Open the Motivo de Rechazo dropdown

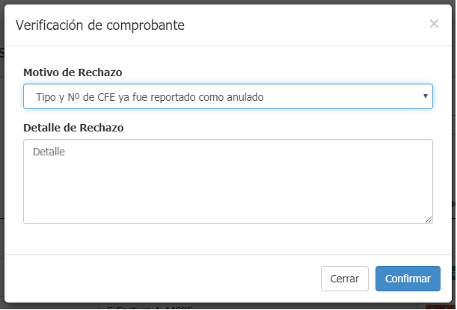pyautogui.click(x=228, y=96)
